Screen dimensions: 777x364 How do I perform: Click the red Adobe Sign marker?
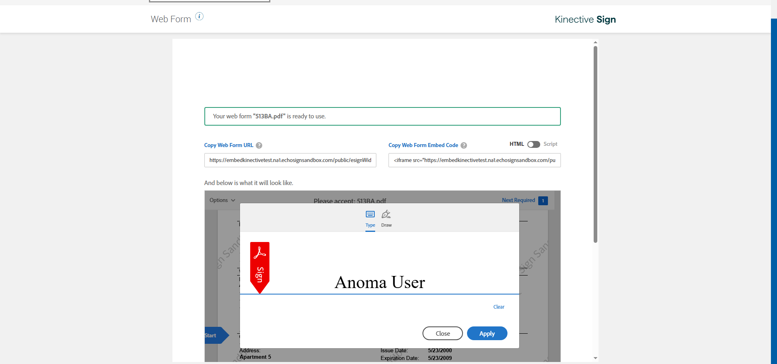pos(260,267)
